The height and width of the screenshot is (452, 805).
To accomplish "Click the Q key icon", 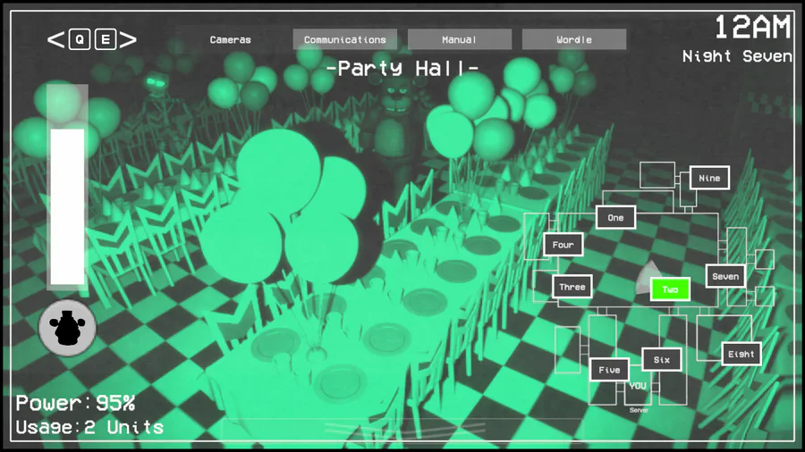I will coord(80,39).
